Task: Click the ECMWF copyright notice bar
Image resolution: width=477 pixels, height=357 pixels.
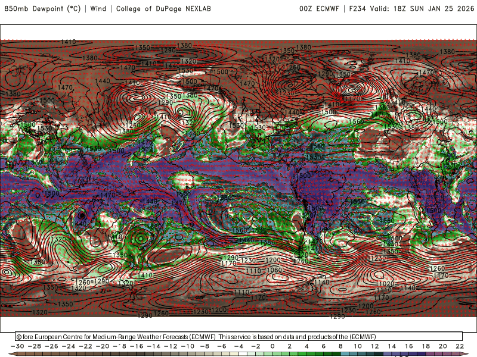Action: (x=239, y=336)
